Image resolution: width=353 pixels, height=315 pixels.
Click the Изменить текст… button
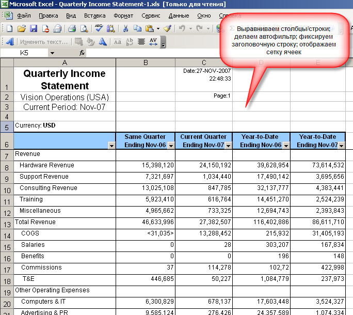[x=44, y=42]
